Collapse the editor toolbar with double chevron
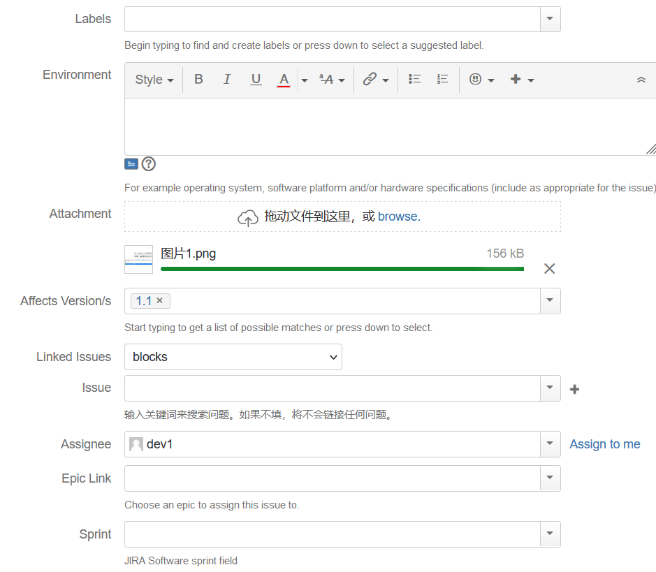 click(641, 80)
